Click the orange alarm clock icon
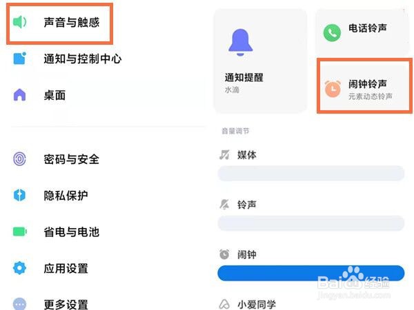 333,89
